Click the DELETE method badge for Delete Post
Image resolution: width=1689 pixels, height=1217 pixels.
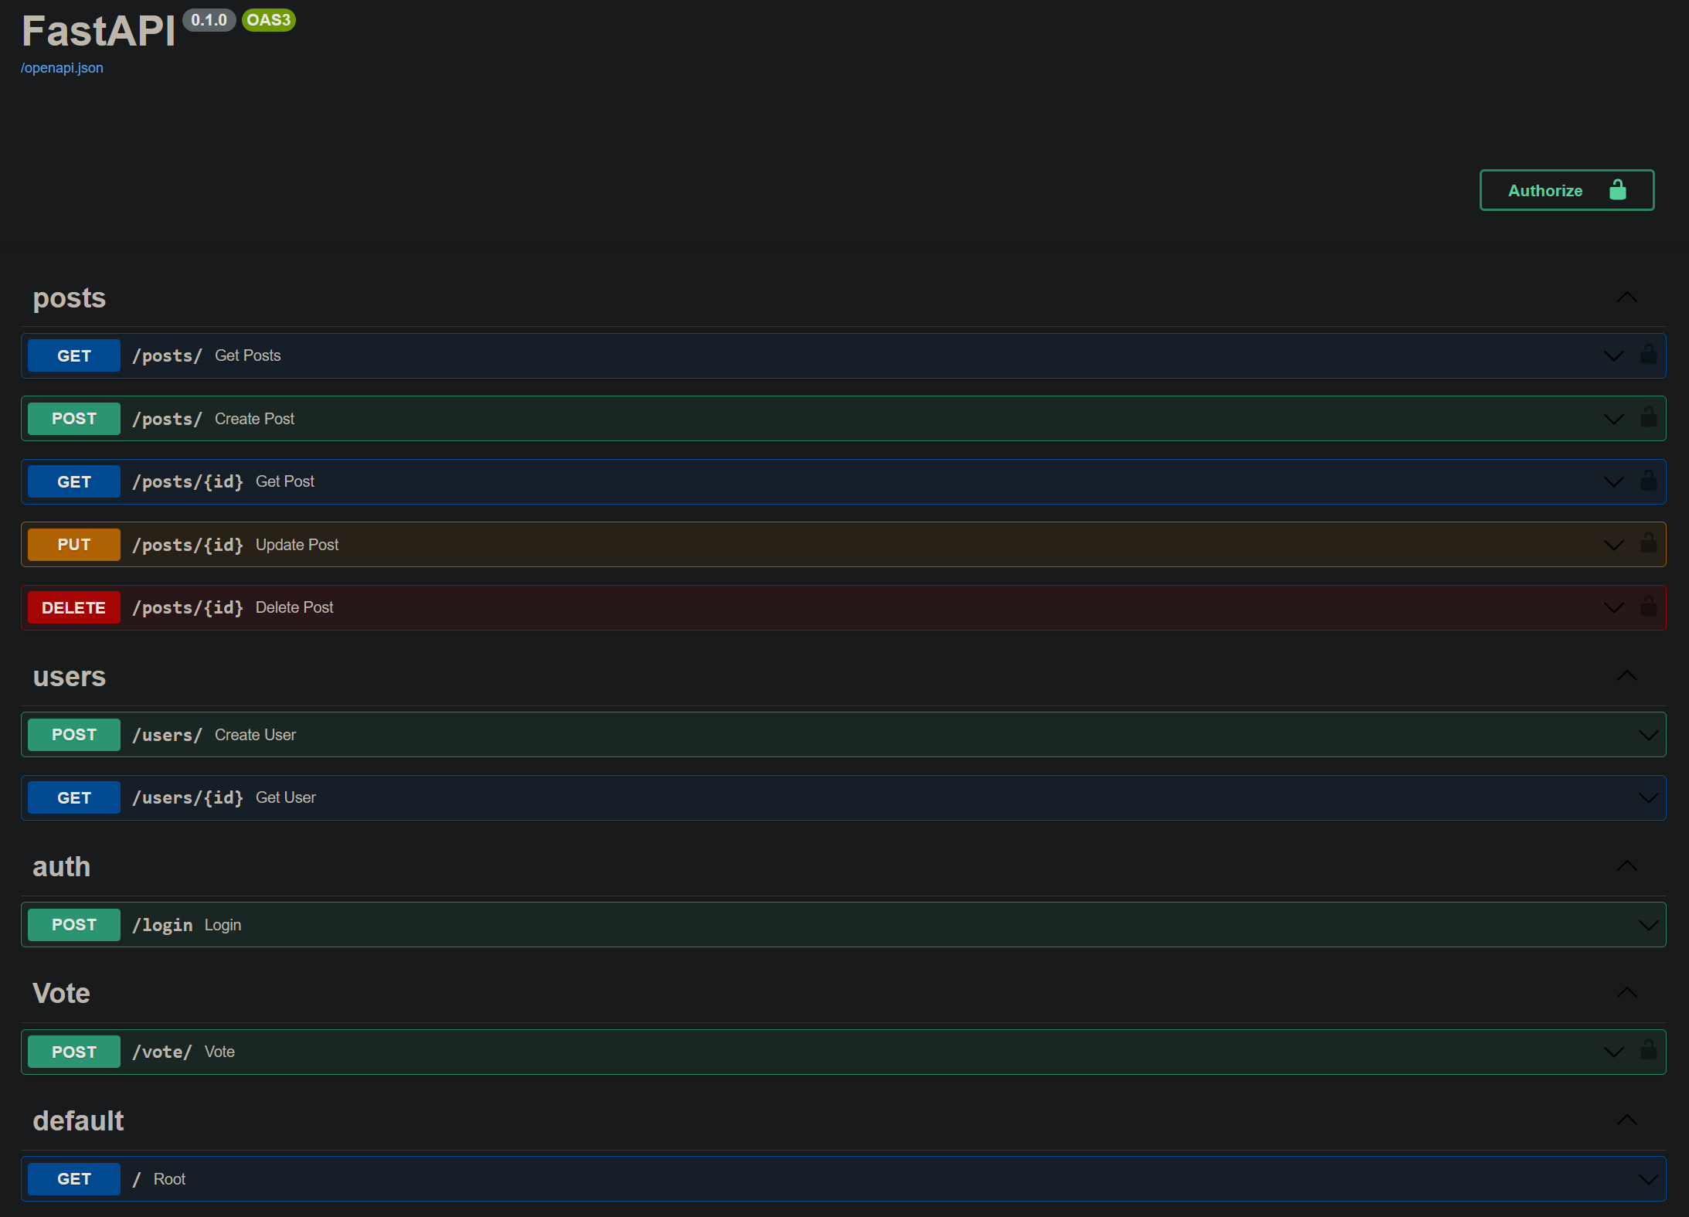pyautogui.click(x=74, y=607)
